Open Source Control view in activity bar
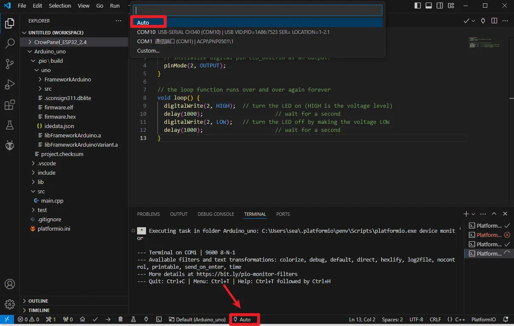This screenshot has height=326, width=514. [x=10, y=64]
